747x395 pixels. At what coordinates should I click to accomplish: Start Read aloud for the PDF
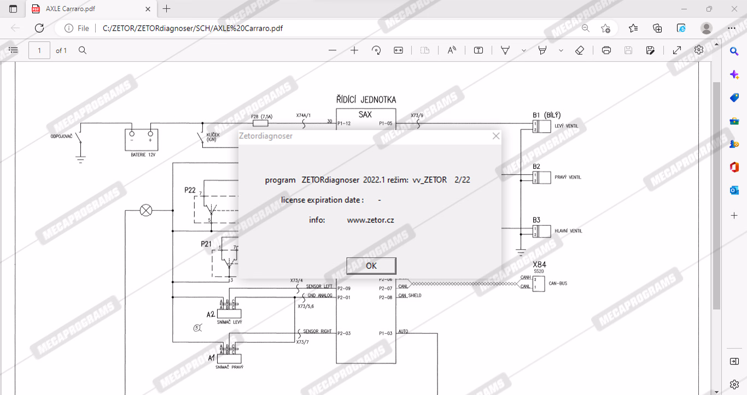[452, 50]
